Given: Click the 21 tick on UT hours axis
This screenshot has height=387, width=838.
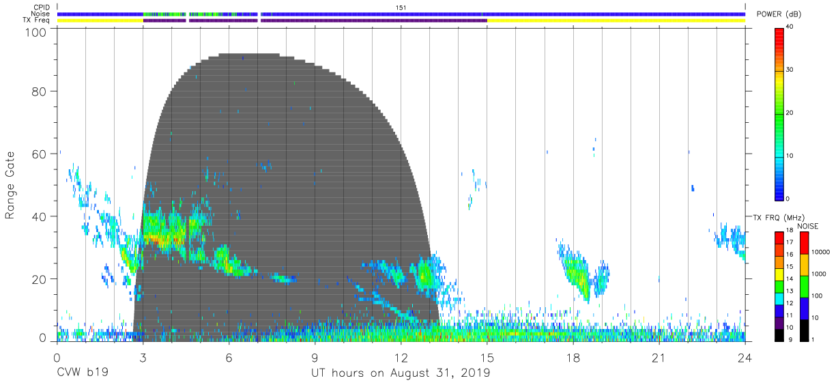Looking at the screenshot, I should (659, 358).
